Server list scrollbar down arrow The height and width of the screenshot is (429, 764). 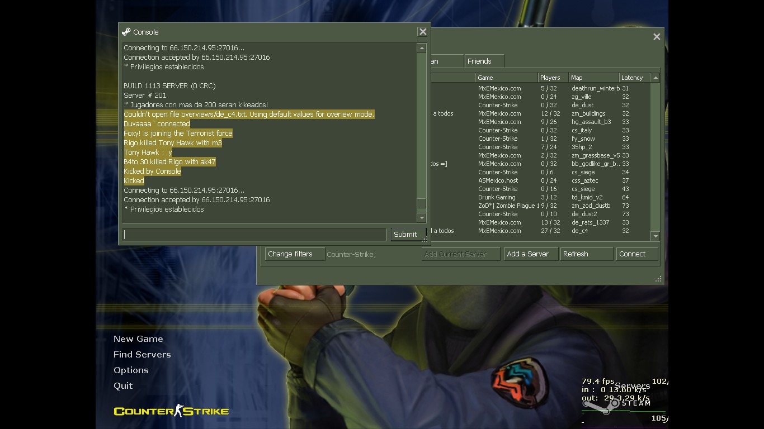[655, 236]
